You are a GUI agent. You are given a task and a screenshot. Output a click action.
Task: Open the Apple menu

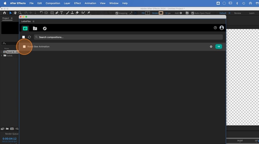5,3
